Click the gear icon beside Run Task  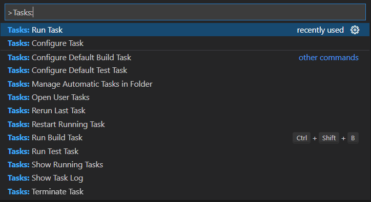[x=355, y=30]
